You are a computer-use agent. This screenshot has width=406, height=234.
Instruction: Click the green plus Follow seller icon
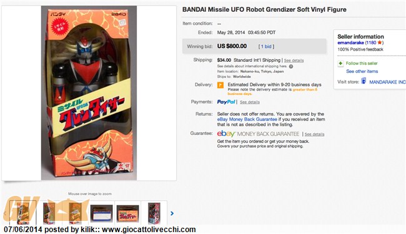tap(340, 64)
